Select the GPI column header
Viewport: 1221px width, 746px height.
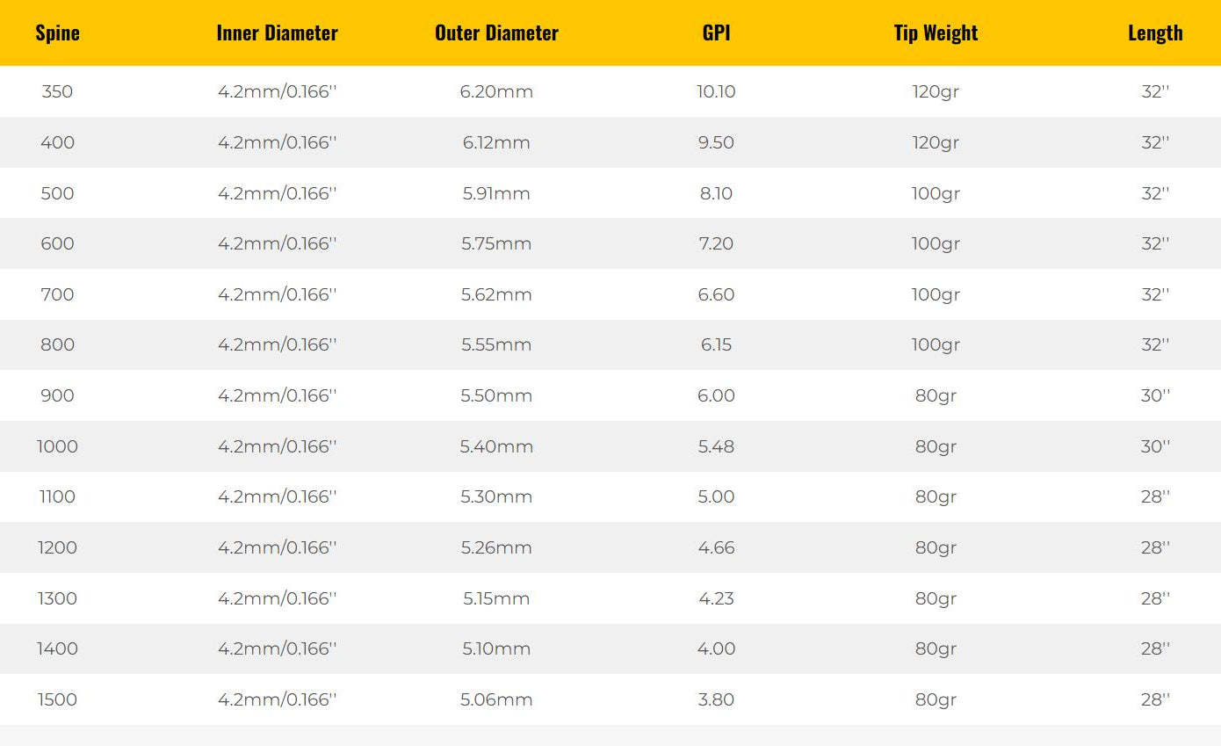[716, 33]
